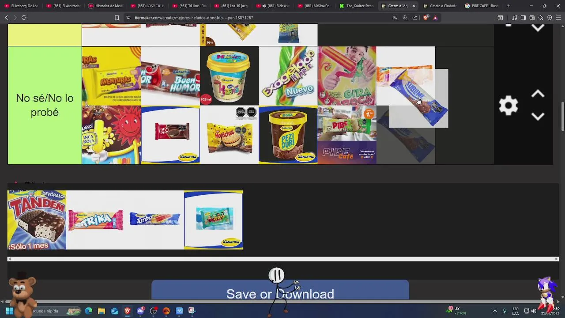The image size is (565, 318).
Task: Select the Inca Kola ice pop thumbnail
Action: [x=111, y=135]
